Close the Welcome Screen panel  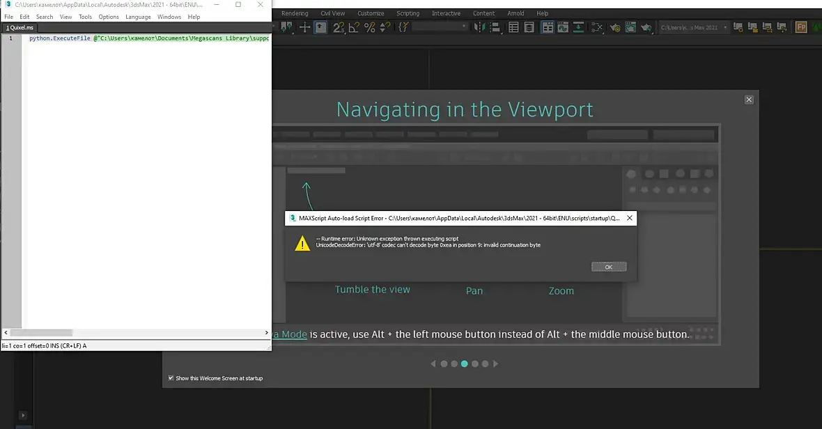point(749,100)
